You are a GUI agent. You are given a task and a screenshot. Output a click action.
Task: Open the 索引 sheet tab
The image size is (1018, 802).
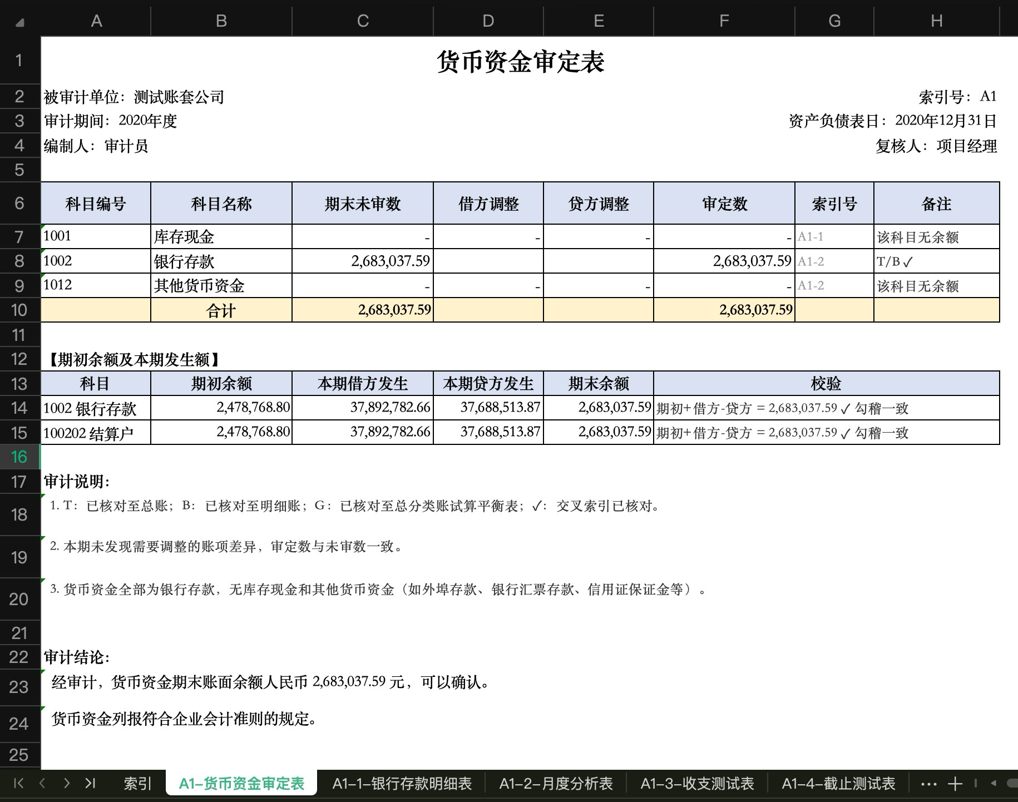click(137, 784)
